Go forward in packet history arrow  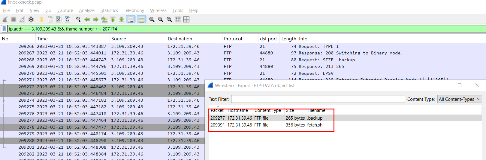(96, 19)
